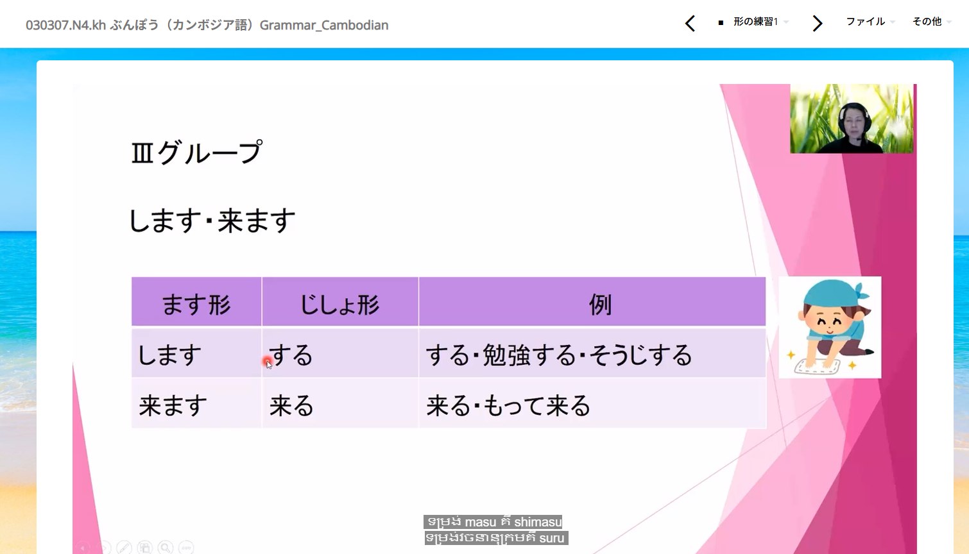969x554 pixels.
Task: Select the ます形 table header cell
Action: click(x=196, y=303)
